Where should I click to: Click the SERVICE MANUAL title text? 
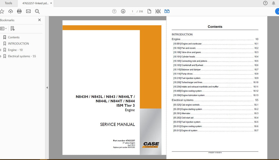pyautogui.click(x=117, y=125)
